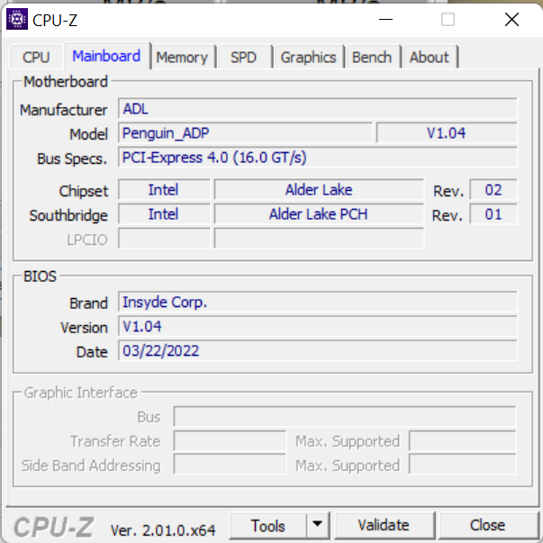The height and width of the screenshot is (543, 543).
Task: Click the Manufacturer label
Action: [x=63, y=110]
